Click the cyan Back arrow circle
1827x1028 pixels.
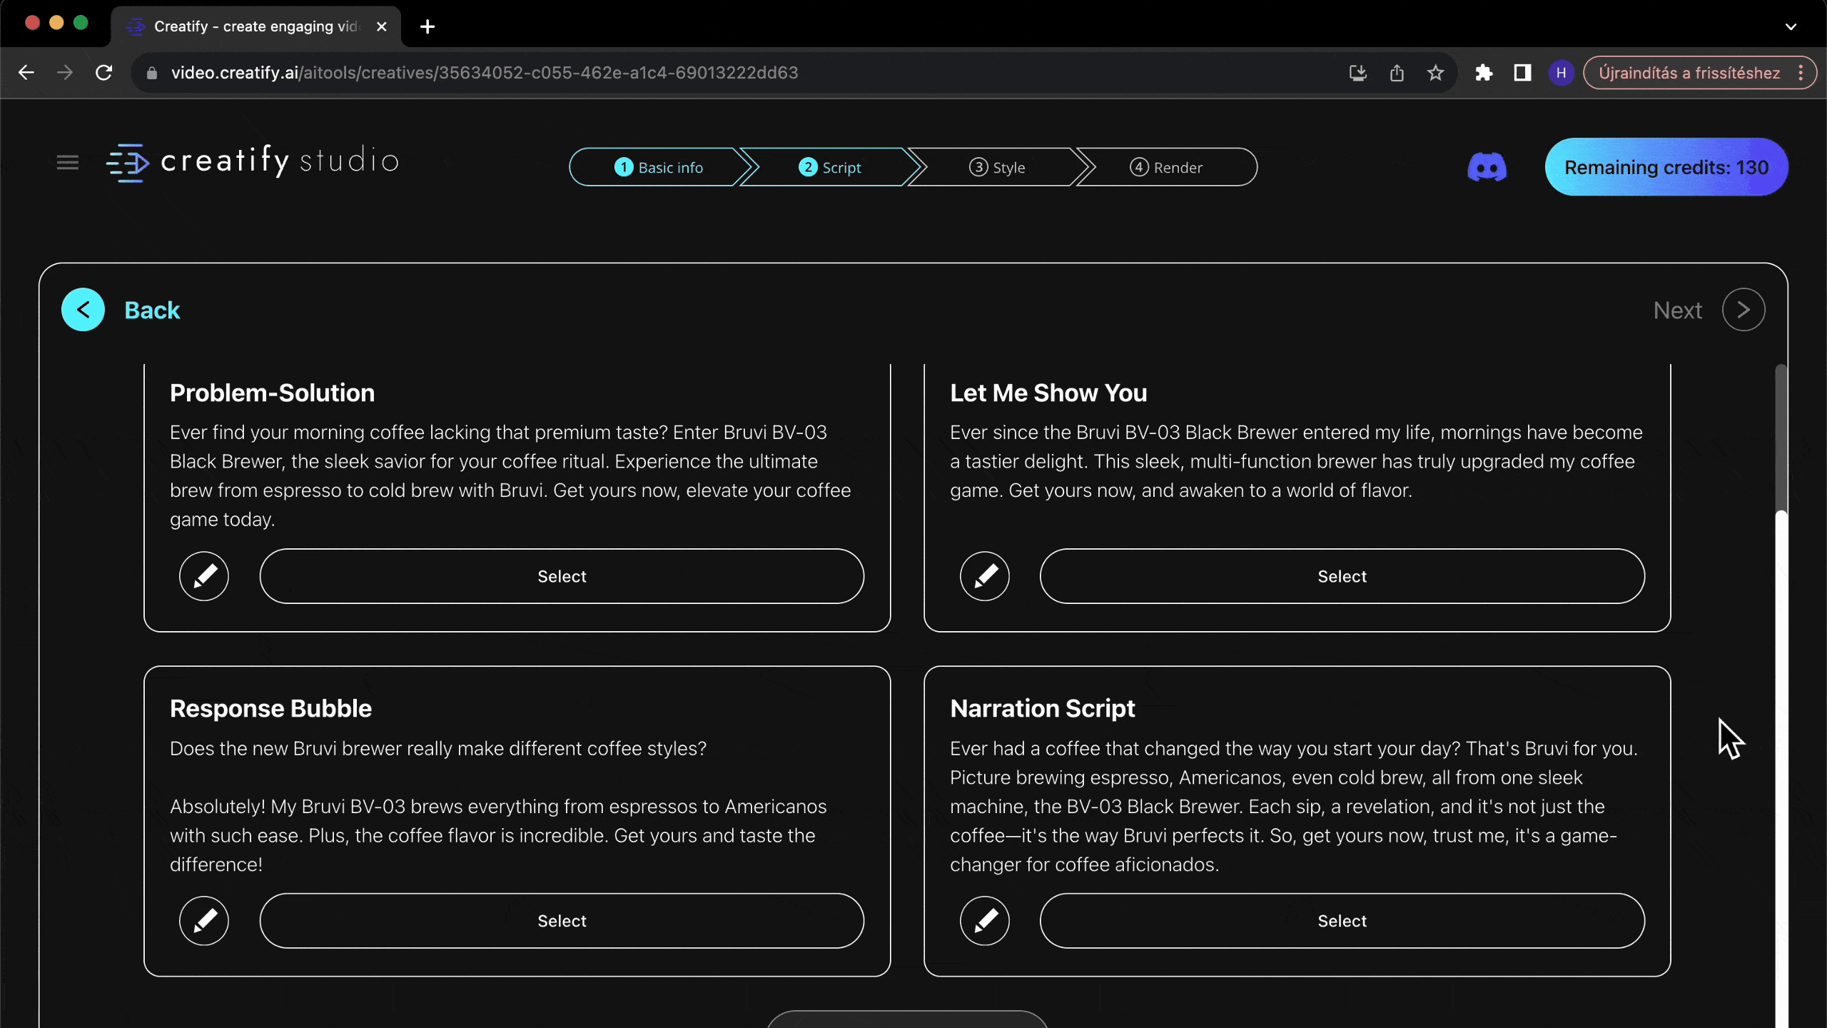(x=83, y=310)
